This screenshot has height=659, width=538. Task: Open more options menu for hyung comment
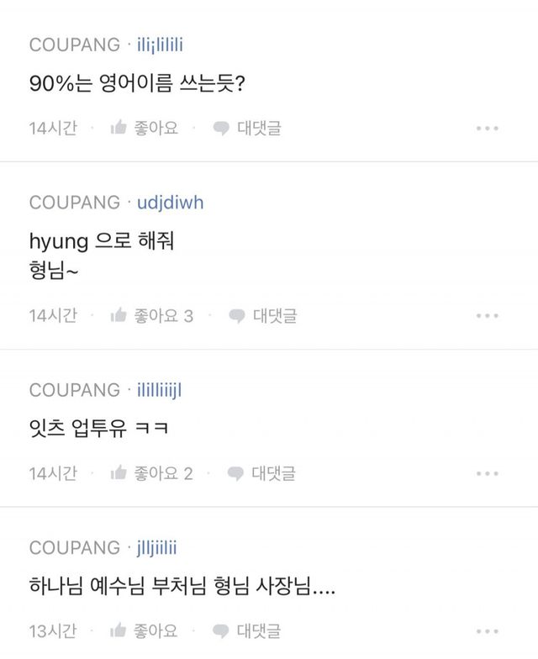(x=488, y=316)
